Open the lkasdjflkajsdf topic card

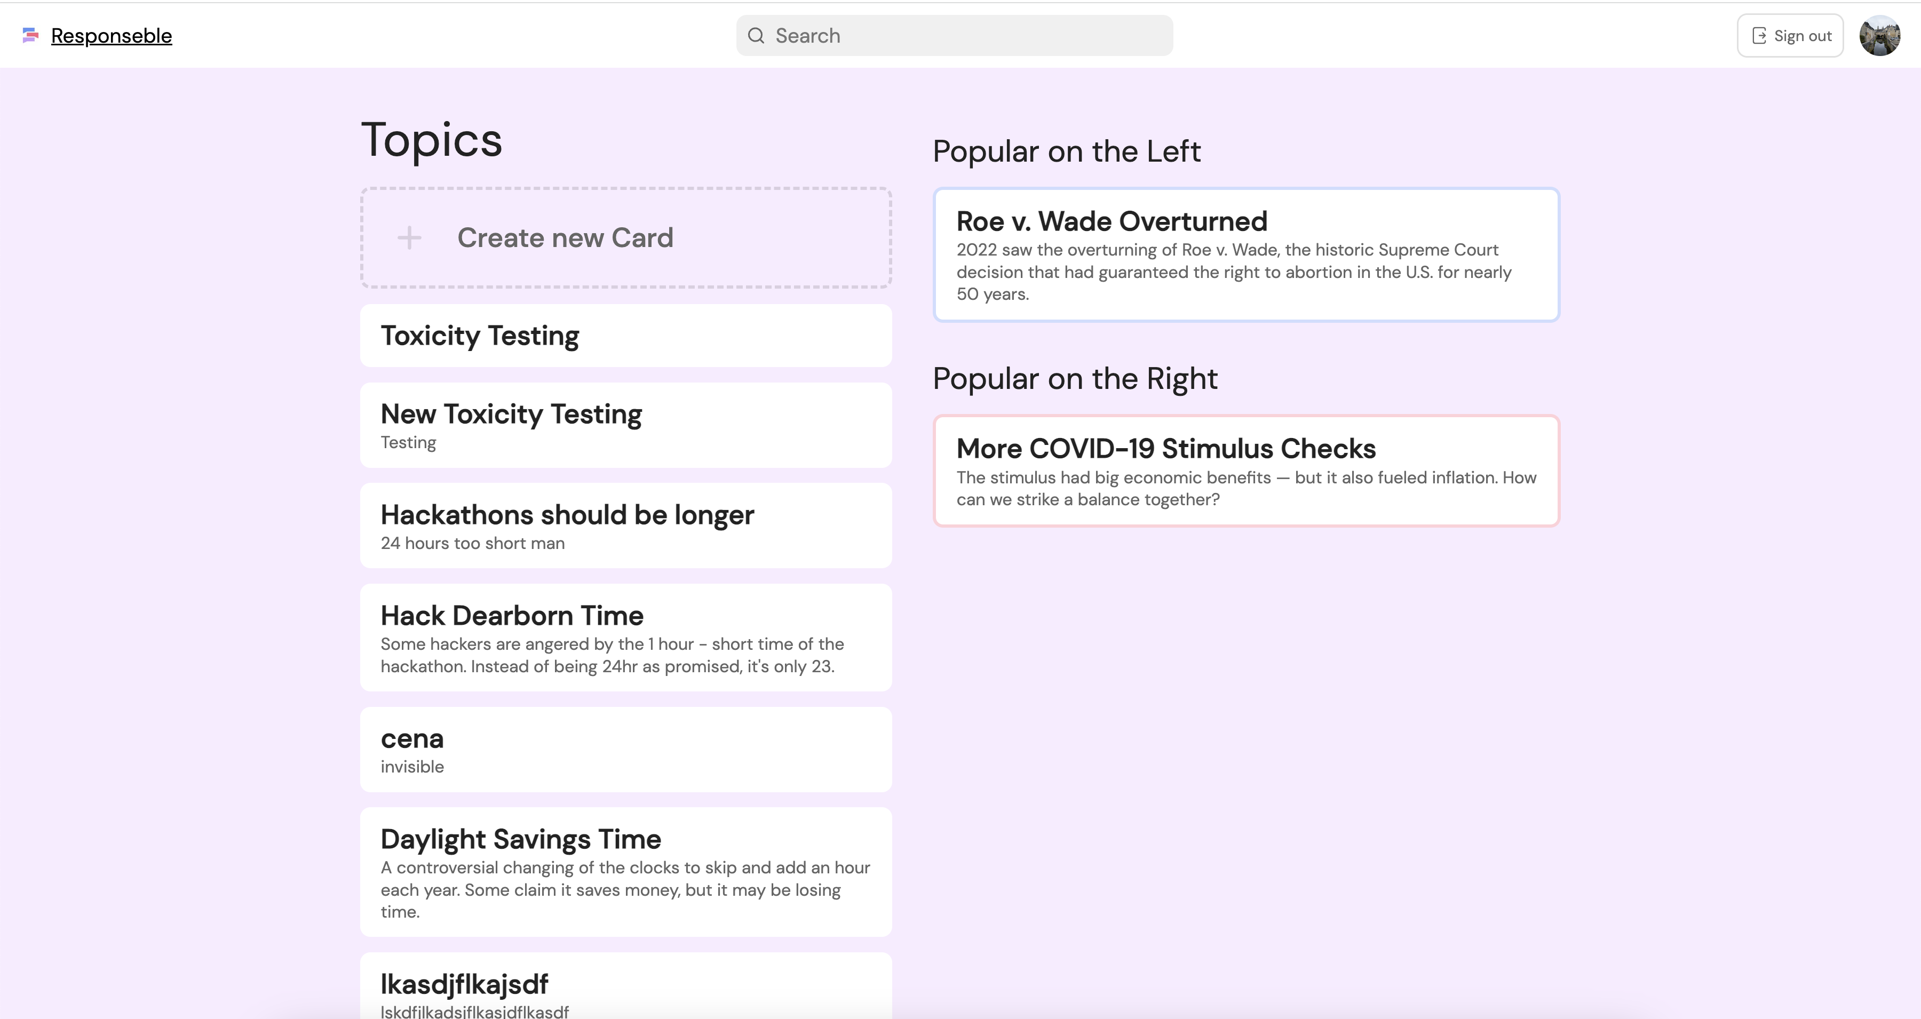626,988
